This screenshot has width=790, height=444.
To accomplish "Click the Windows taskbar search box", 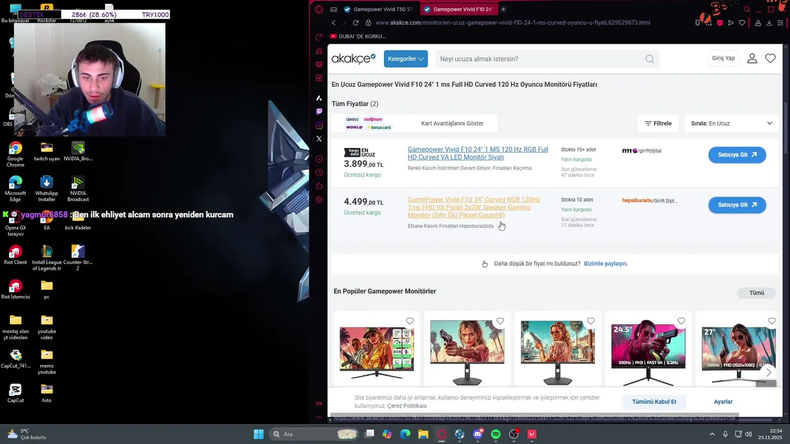I will pos(313,434).
